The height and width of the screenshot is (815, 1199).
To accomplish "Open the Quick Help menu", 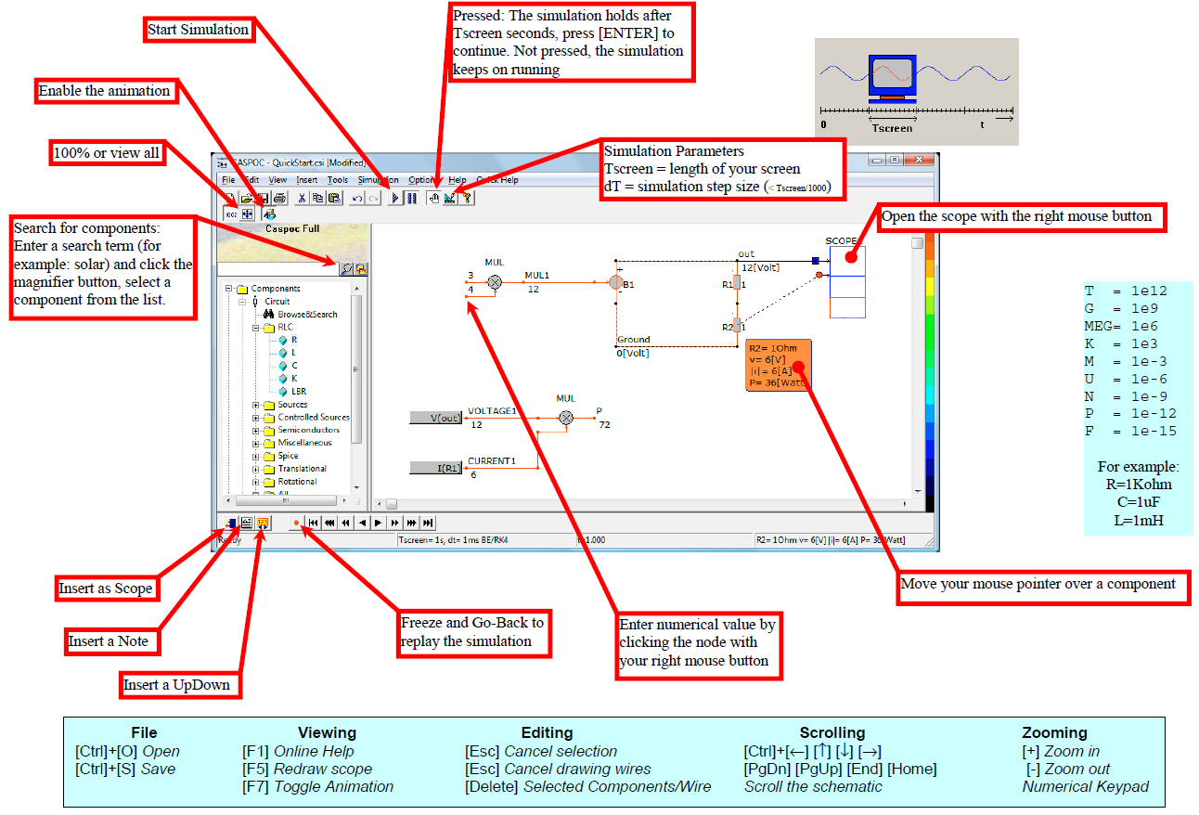I will pyautogui.click(x=497, y=180).
